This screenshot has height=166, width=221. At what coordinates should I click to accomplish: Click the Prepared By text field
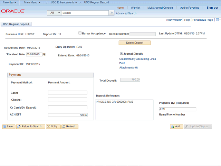point(177,109)
